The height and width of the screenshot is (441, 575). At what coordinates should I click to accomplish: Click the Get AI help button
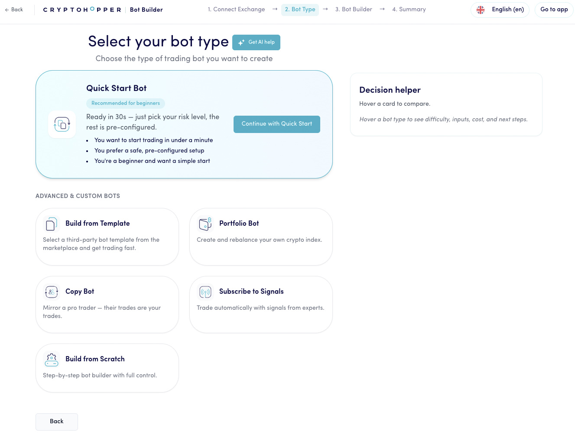pos(257,42)
